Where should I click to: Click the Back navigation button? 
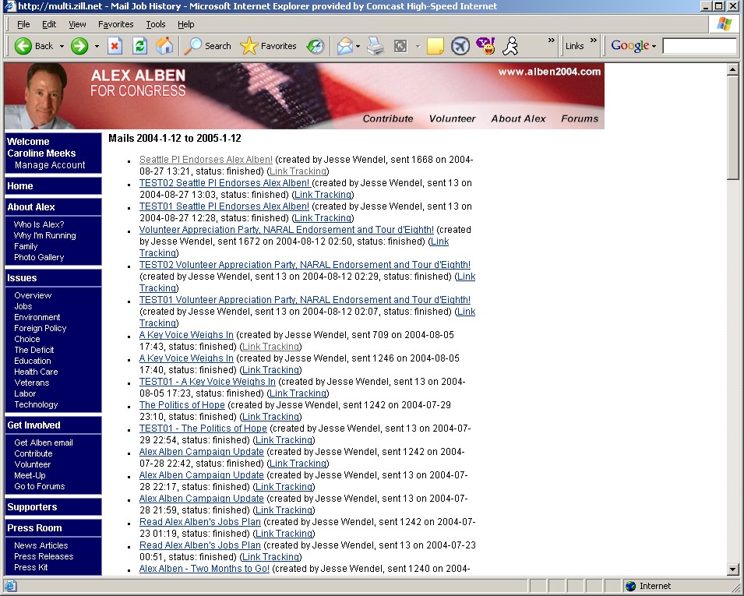point(34,46)
